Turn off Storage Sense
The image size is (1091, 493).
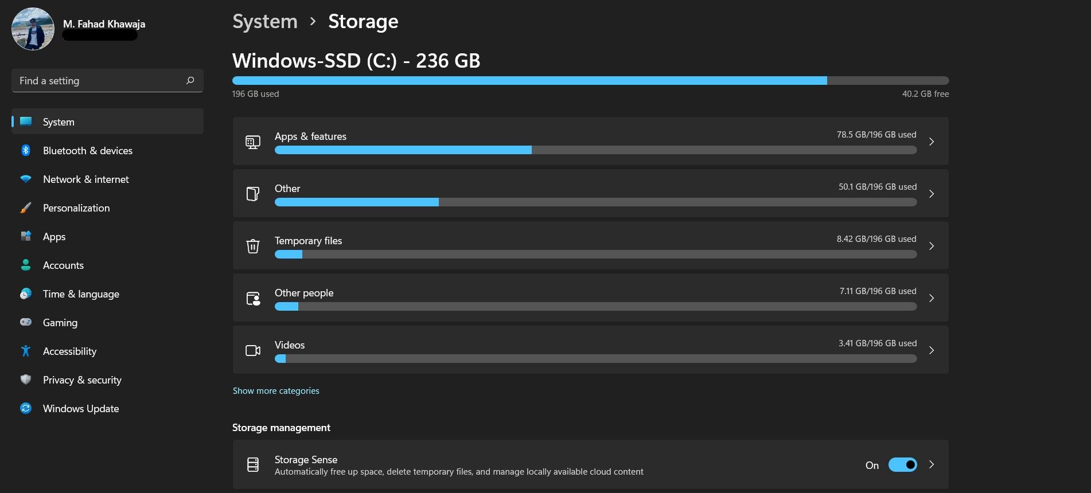click(902, 465)
